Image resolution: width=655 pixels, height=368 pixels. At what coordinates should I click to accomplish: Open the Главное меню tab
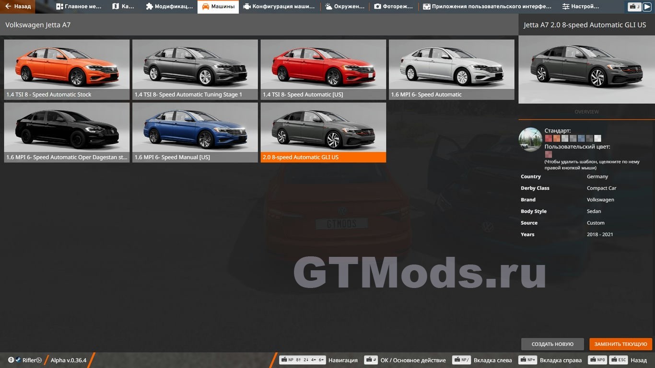pyautogui.click(x=79, y=7)
